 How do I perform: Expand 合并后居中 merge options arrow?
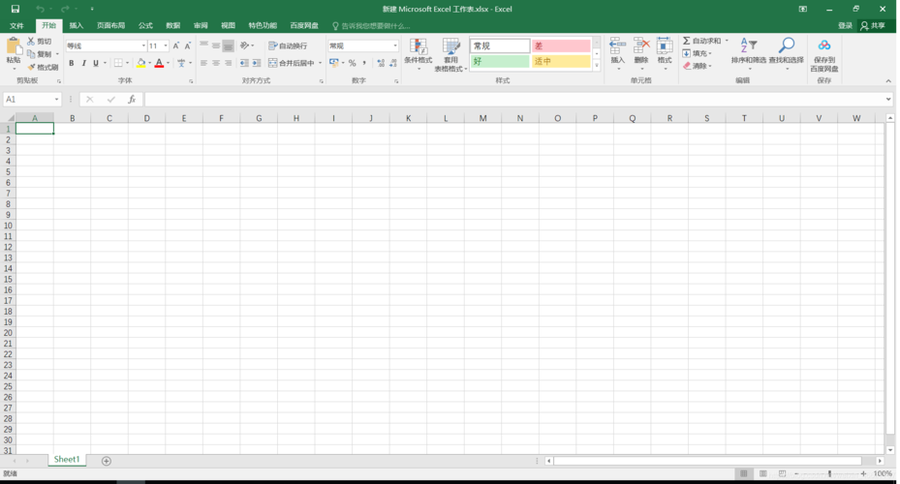tap(320, 63)
